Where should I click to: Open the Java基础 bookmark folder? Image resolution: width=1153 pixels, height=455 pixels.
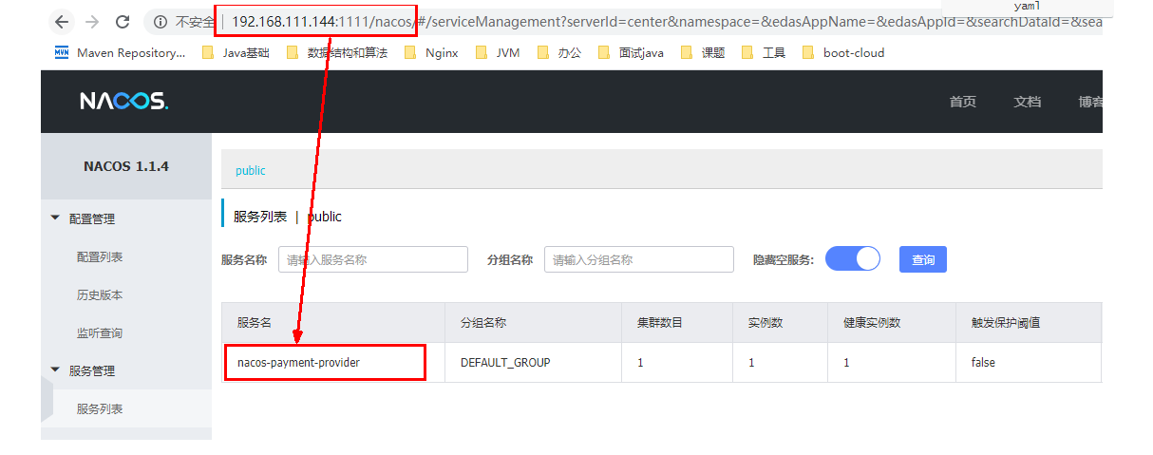pos(236,53)
